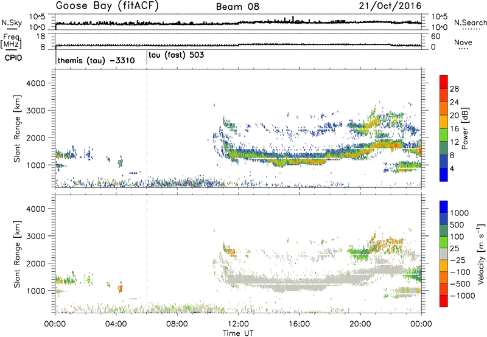This screenshot has width=487, height=337.
Task: Click the "20:00" time tick label
Action: pos(360,324)
